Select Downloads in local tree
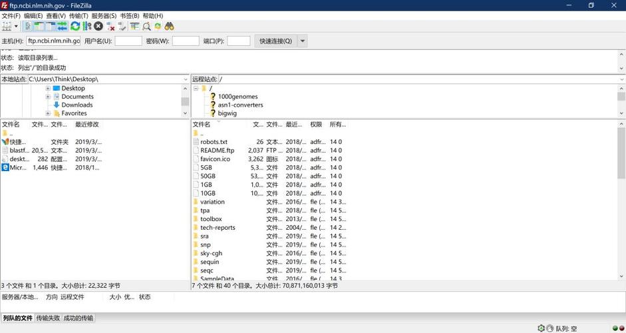The height and width of the screenshot is (333, 626). tap(77, 105)
